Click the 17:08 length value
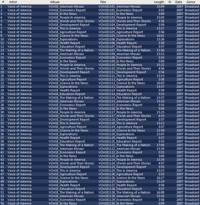Screen dimensions: 200x205 click(x=161, y=145)
